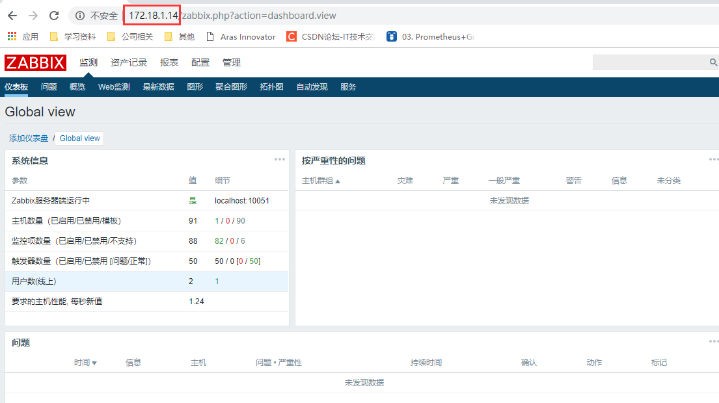Focus the Zabbix search field

pyautogui.click(x=651, y=62)
